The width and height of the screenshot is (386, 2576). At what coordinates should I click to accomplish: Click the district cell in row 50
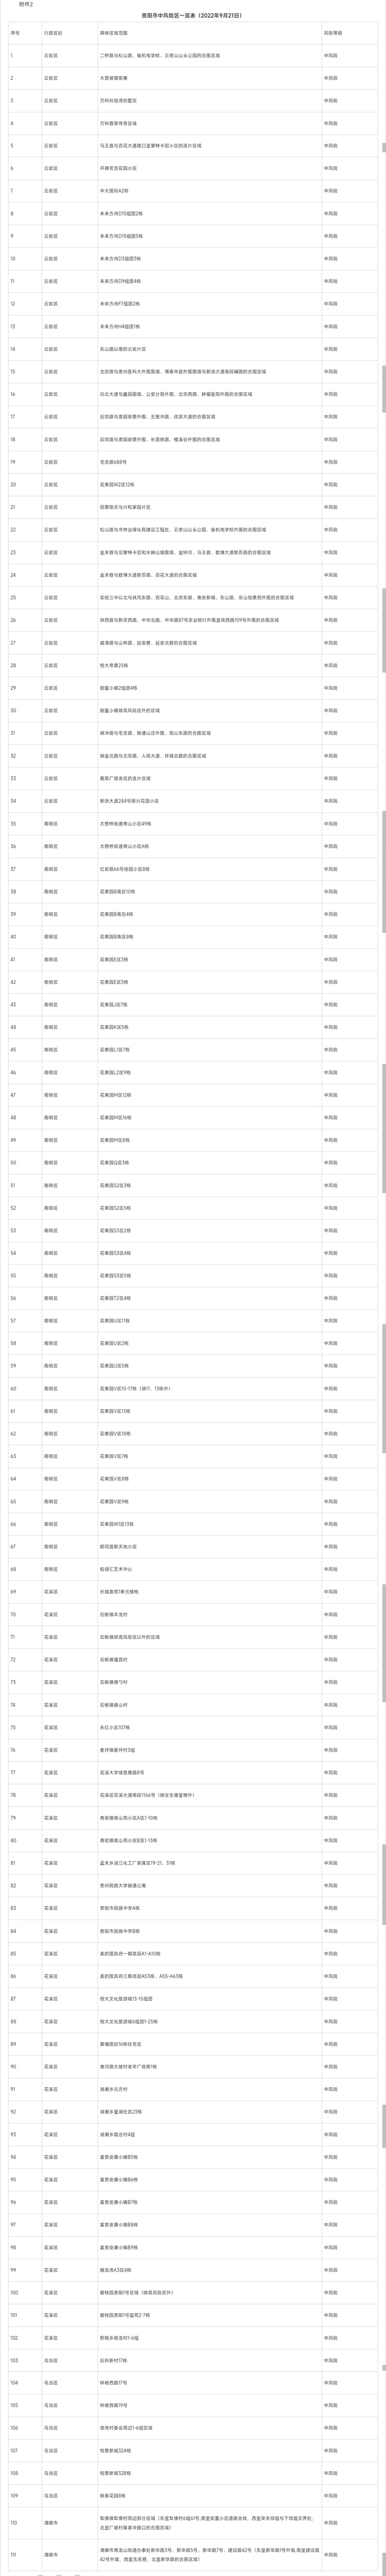51,1163
